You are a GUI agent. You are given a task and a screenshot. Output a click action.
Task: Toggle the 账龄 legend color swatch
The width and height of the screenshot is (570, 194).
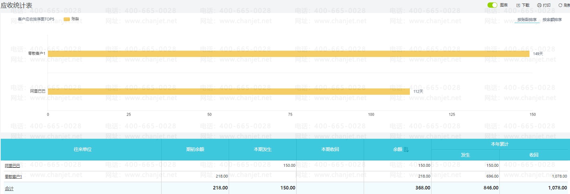click(67, 19)
